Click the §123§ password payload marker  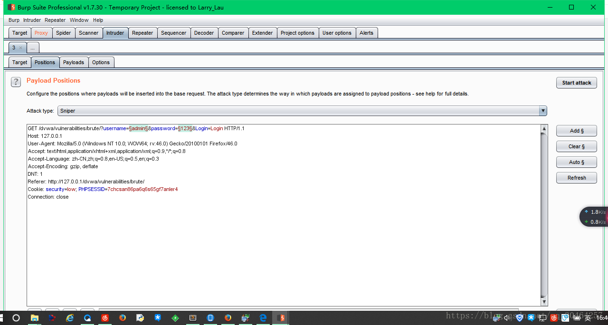tap(185, 128)
